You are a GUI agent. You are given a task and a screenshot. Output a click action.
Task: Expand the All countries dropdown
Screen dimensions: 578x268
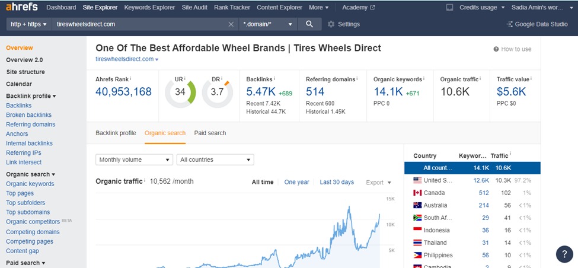[x=215, y=159]
